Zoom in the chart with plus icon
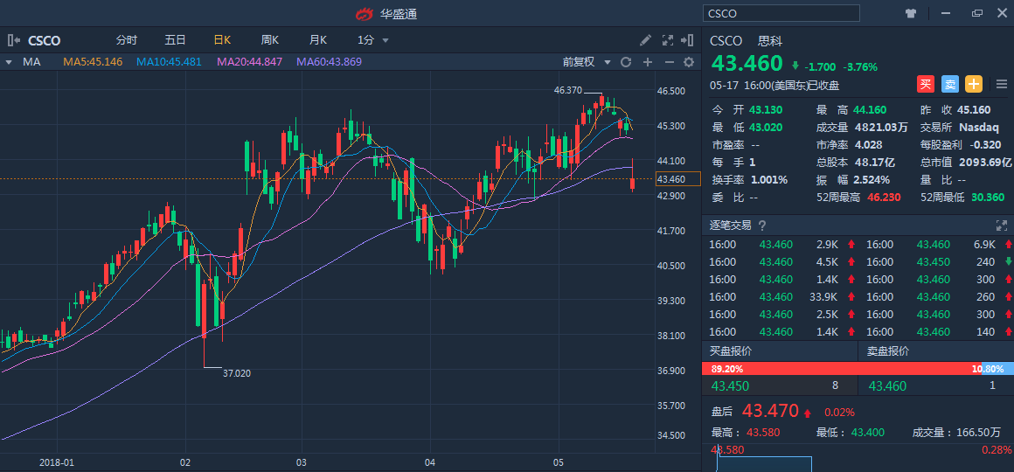The width and height of the screenshot is (1014, 472). point(648,62)
